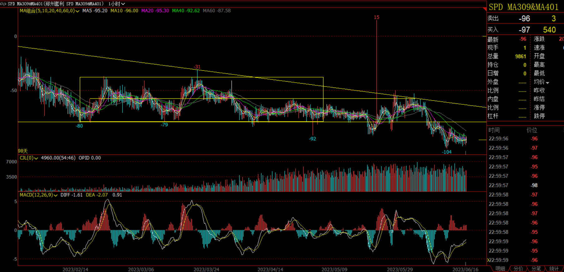Click the back arrow icon beside SPD title

click(3, 4)
